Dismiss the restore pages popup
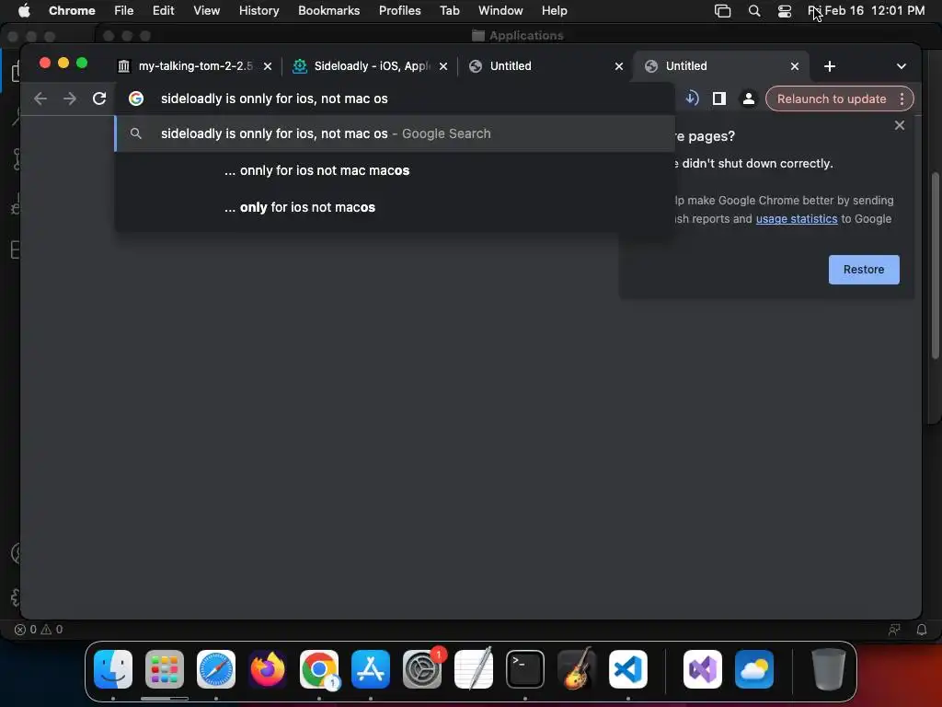942x707 pixels. [900, 125]
